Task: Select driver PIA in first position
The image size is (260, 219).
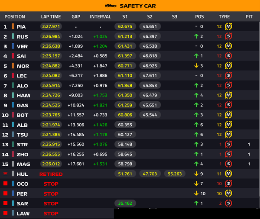Action: [x=21, y=27]
